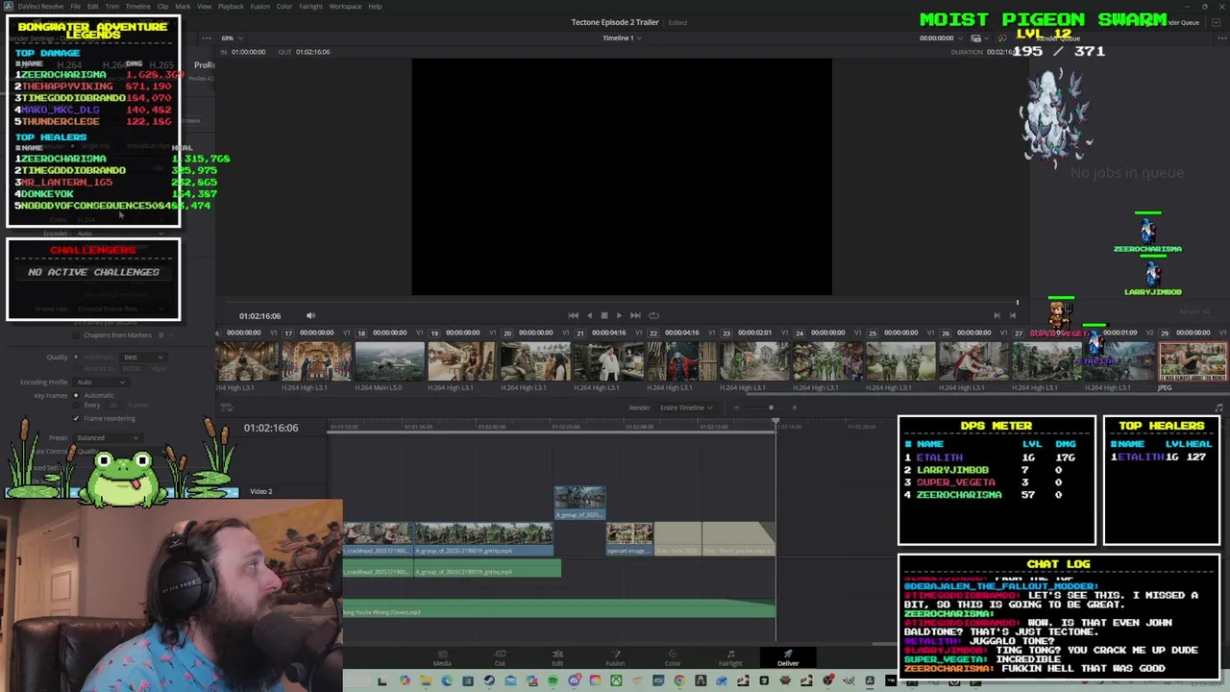The height and width of the screenshot is (692, 1230).
Task: Open the Fusion page
Action: [x=615, y=658]
